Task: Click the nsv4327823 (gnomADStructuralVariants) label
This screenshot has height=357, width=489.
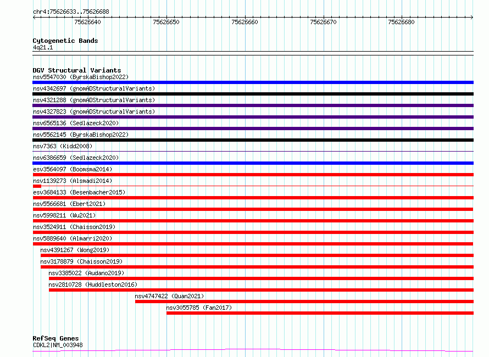Action: 94,111
